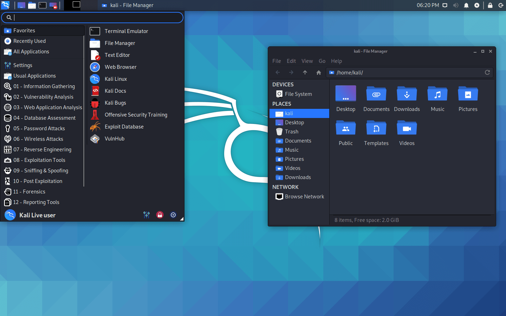Click the lock screen icon in the top panel
Screen dimensions: 506x316
pyautogui.click(x=490, y=5)
